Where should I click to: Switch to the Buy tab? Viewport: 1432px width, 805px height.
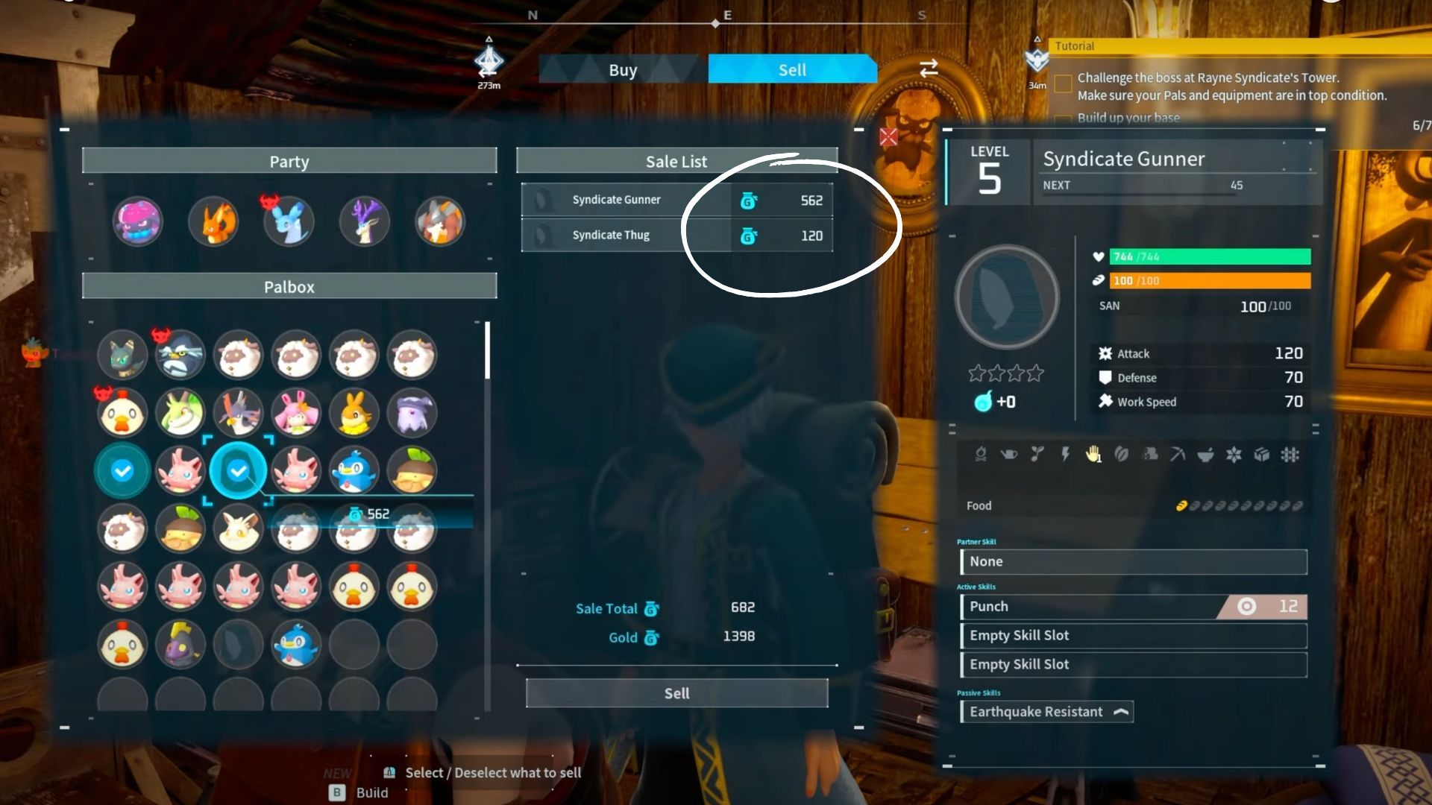[623, 69]
